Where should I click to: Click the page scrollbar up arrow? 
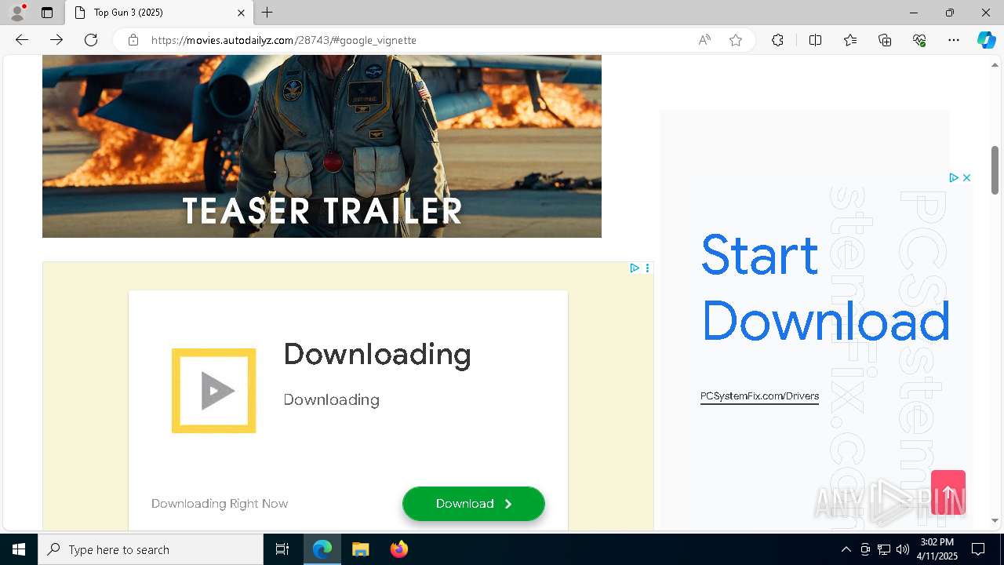(x=995, y=65)
